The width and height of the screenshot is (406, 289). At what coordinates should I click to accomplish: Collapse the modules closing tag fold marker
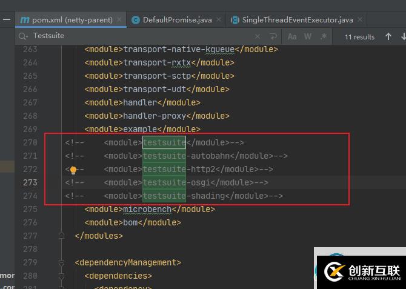(61, 236)
